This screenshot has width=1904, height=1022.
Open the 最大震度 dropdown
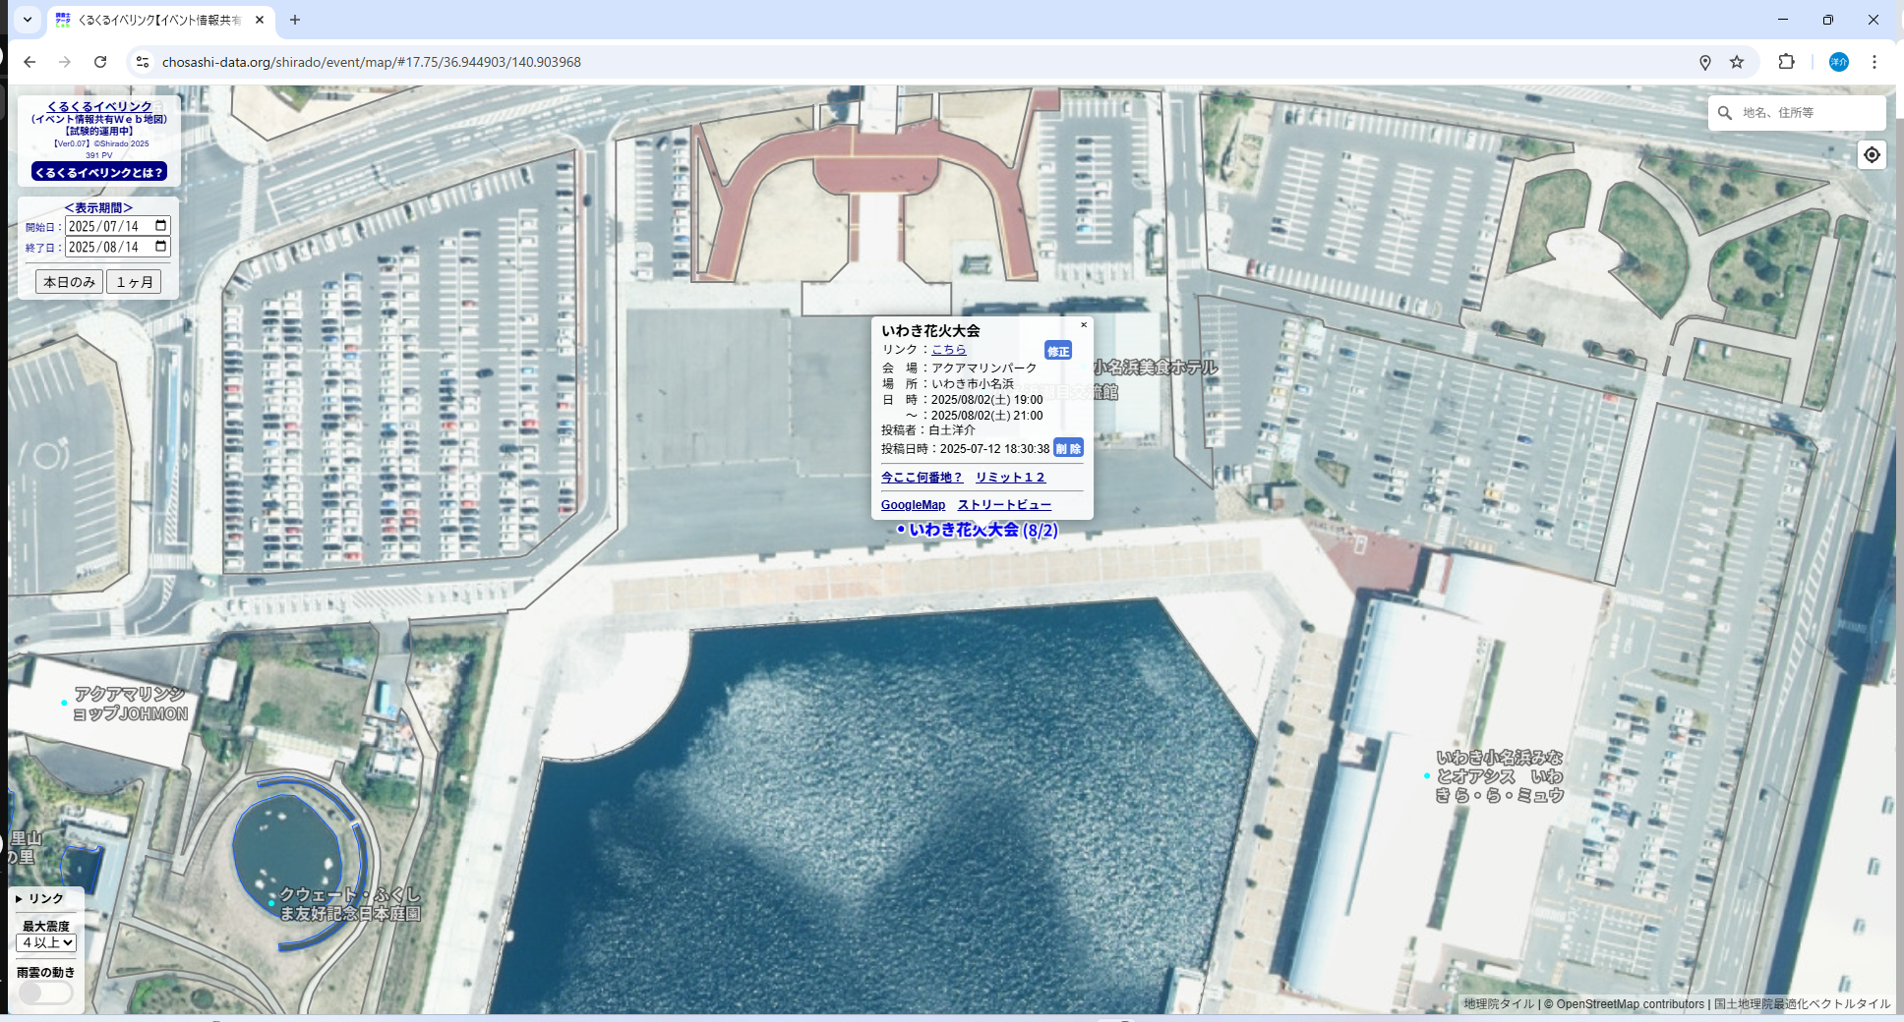click(x=46, y=942)
